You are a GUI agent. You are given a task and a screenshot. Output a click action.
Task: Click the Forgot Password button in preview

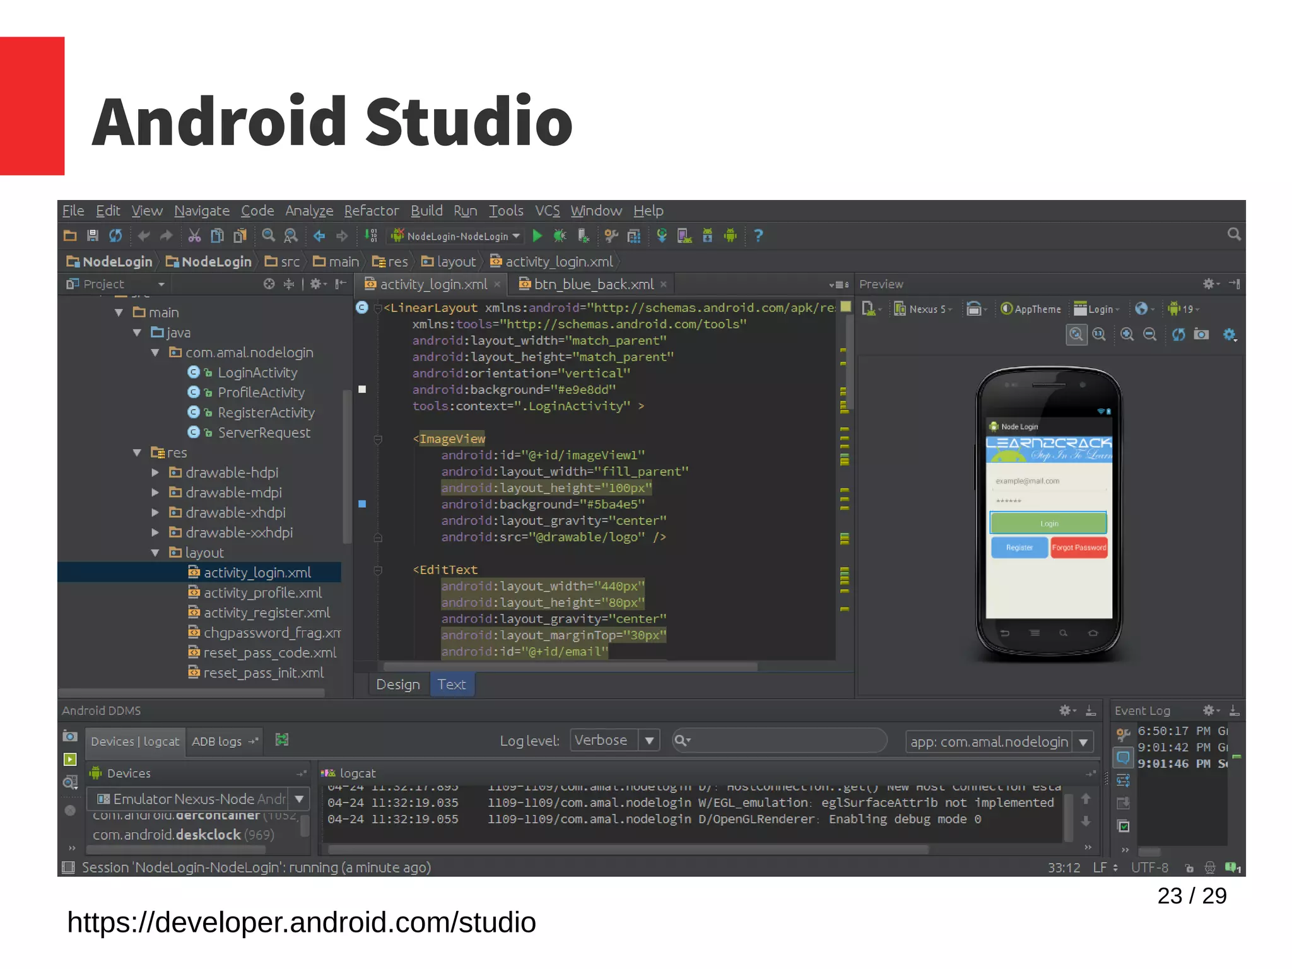click(x=1079, y=548)
